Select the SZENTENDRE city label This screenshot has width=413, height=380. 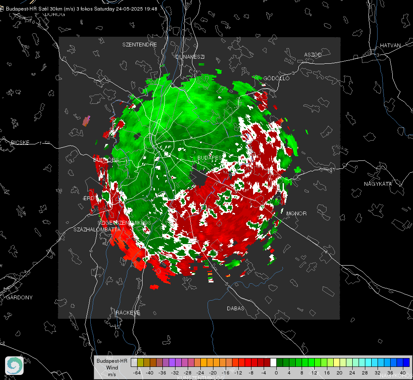tap(140, 45)
